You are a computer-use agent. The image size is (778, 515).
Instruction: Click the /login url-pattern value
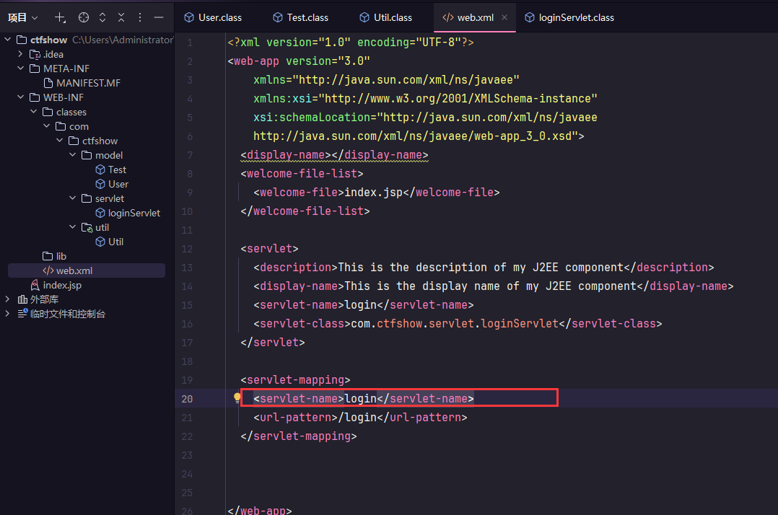tap(357, 418)
